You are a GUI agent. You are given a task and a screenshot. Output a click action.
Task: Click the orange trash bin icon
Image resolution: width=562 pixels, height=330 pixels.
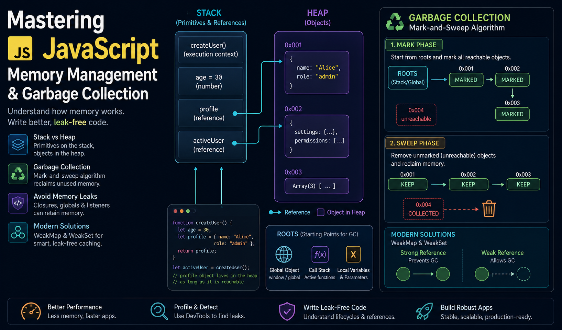point(489,209)
